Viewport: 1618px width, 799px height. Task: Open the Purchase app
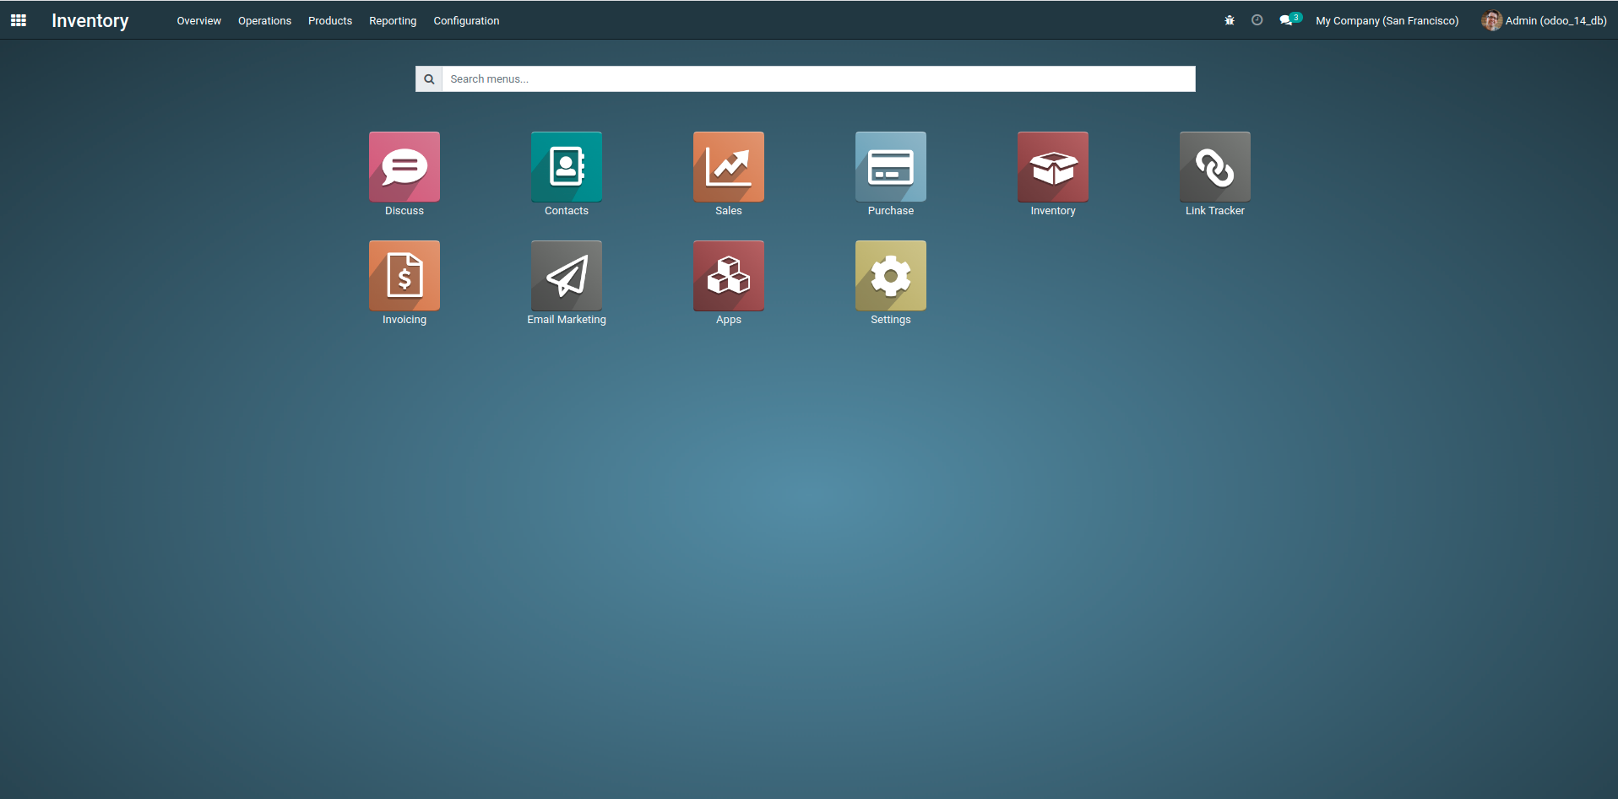(890, 167)
